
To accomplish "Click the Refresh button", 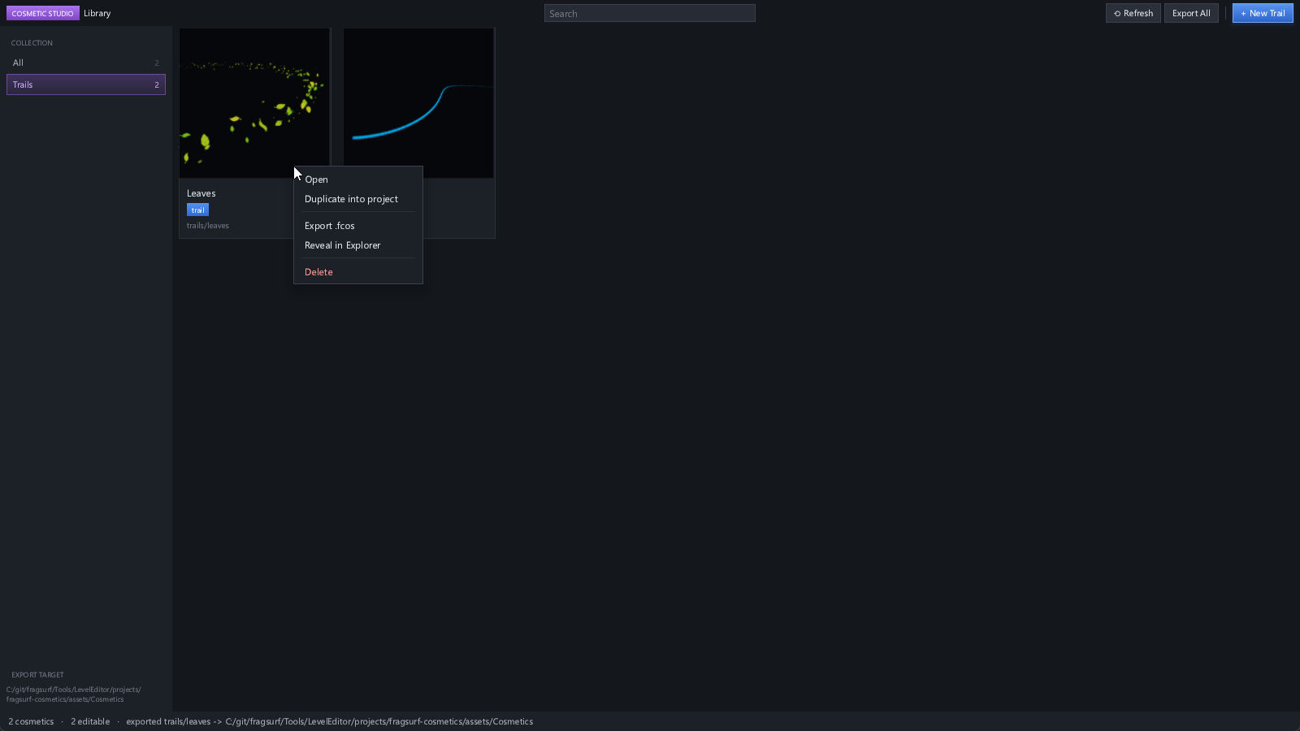I will 1133,13.
